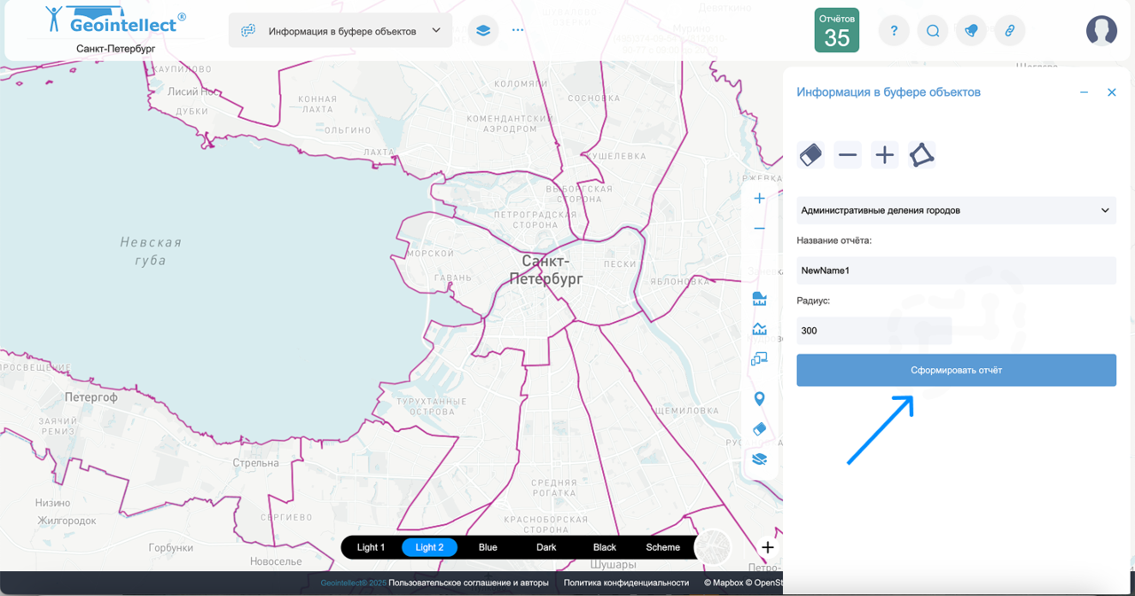Click the minus tool in buffer panel
The height and width of the screenshot is (596, 1135).
click(x=848, y=155)
